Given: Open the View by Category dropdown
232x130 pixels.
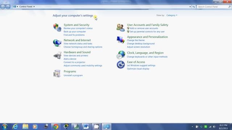Looking at the screenshot, I should [171, 15].
